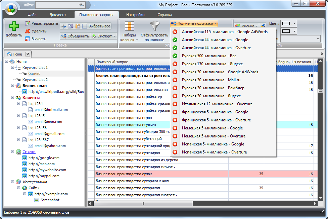The image size is (328, 219).
Task: Click the paste clipboard icon in the ribbon
Action: point(78,26)
